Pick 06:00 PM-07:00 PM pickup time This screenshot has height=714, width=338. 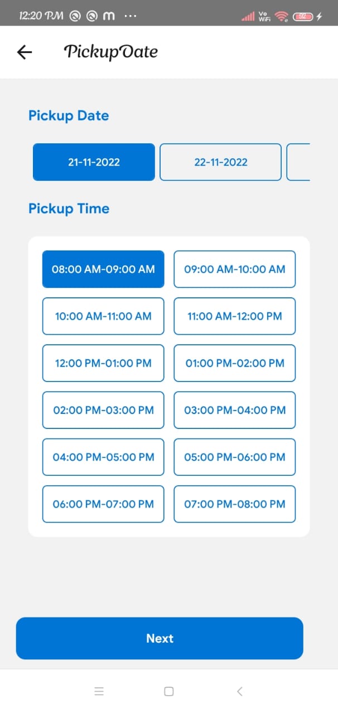click(103, 504)
